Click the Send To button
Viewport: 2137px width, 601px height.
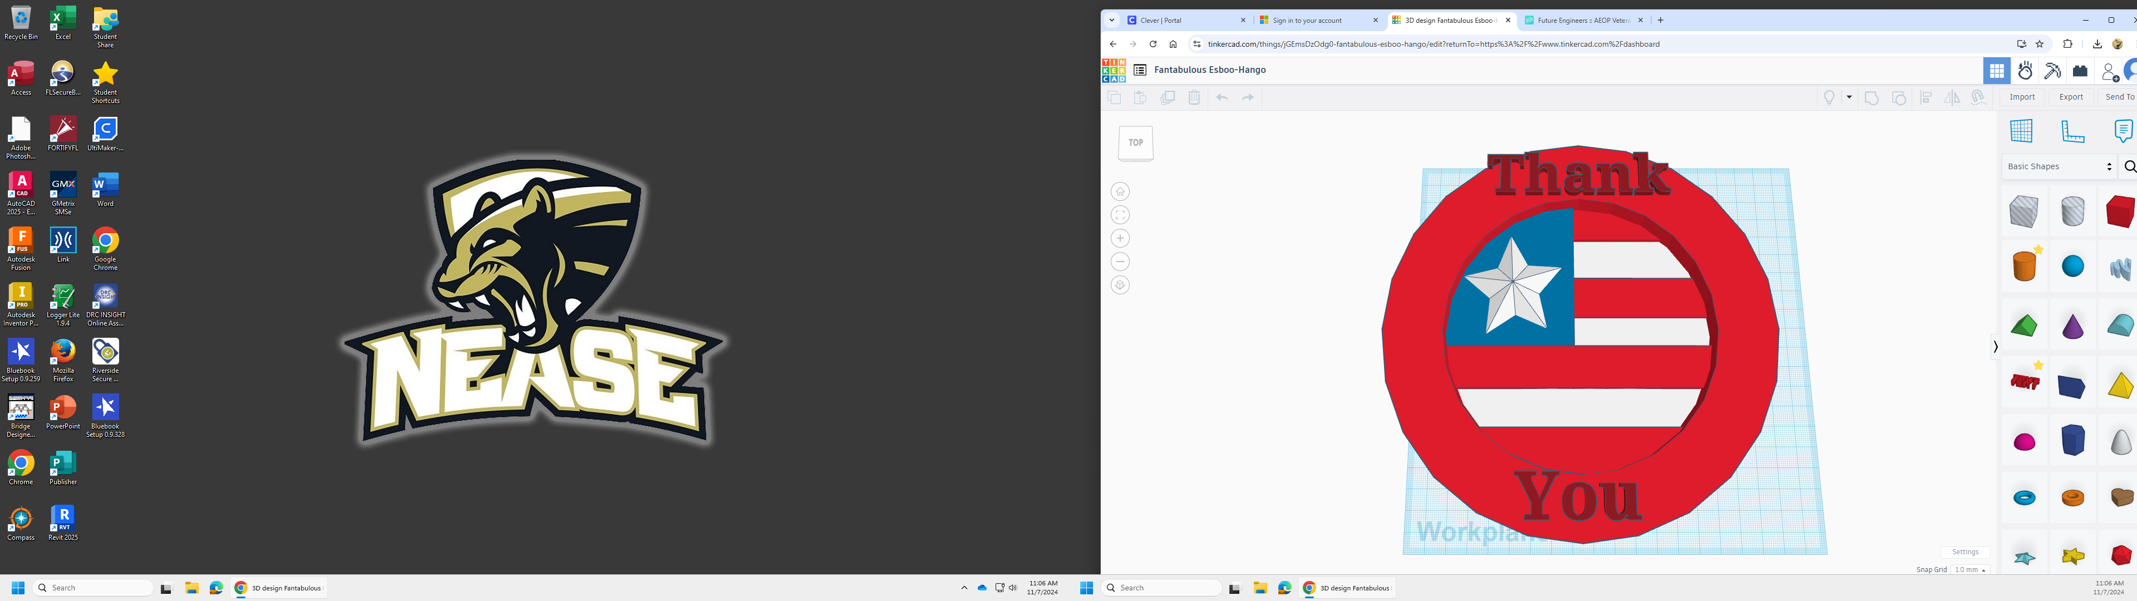[x=2119, y=97]
